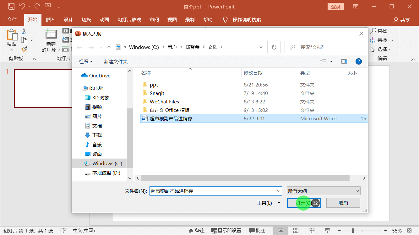419x235 pixels.
Task: Click the New Slide (新建幻灯片) icon
Action: coord(51,34)
